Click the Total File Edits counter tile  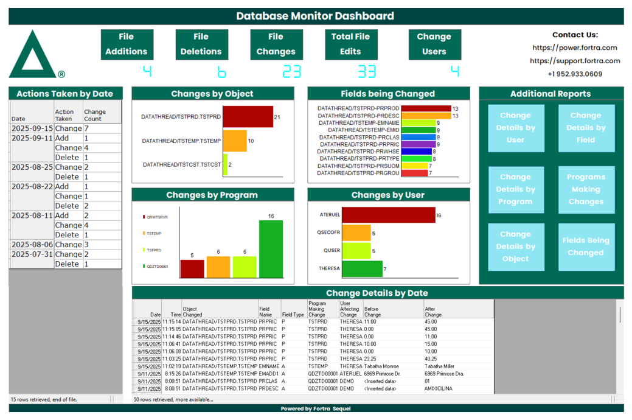tap(351, 44)
